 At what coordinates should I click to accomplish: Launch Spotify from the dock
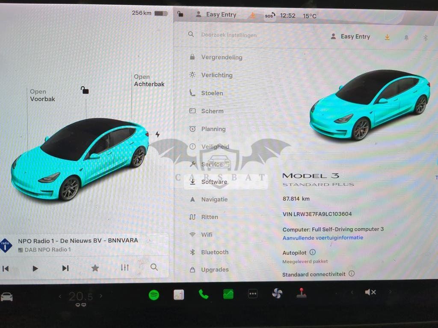[154, 295]
